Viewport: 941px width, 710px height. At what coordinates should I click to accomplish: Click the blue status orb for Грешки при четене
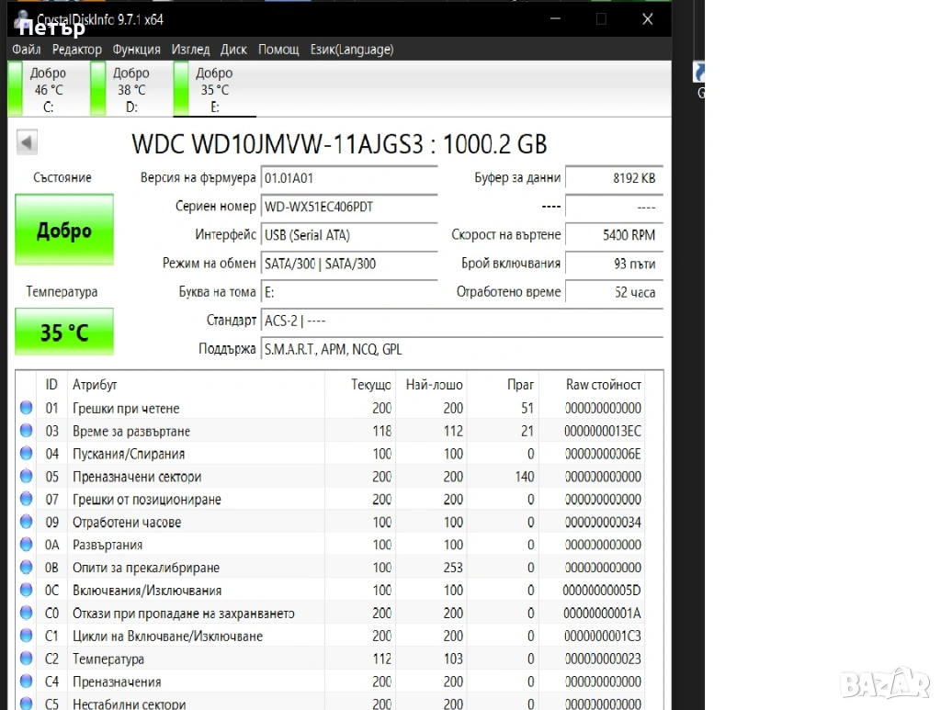(27, 408)
